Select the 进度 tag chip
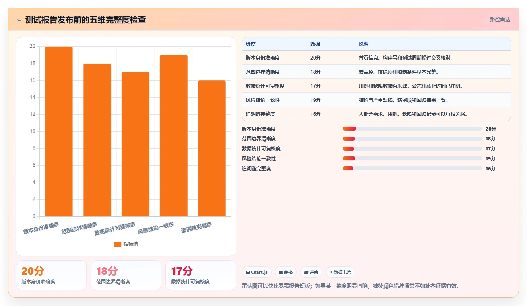 click(311, 272)
